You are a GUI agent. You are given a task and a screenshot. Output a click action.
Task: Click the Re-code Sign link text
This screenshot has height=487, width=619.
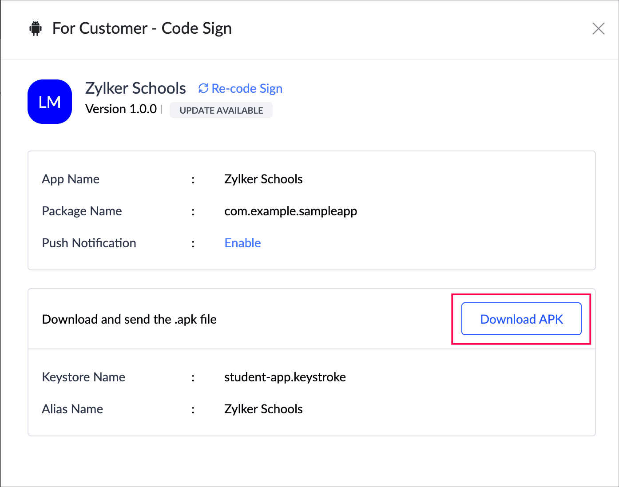[247, 88]
